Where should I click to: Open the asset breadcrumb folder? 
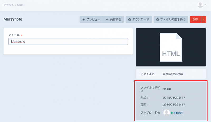20,5
